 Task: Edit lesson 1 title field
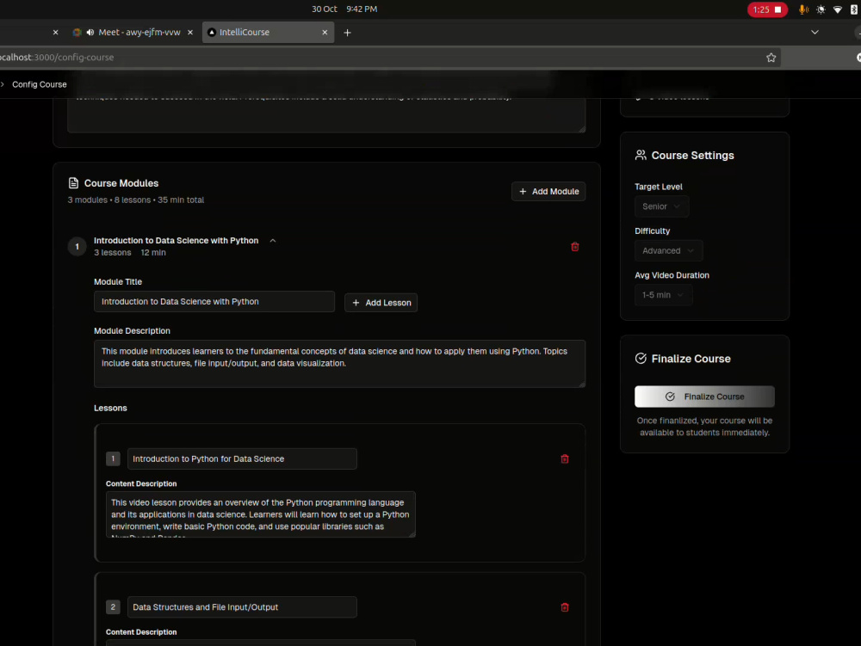(x=242, y=459)
